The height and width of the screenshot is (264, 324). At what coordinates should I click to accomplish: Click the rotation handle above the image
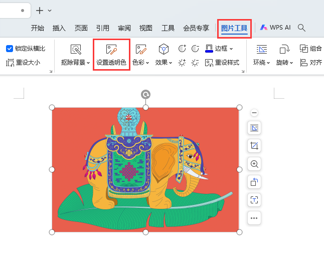(x=145, y=95)
